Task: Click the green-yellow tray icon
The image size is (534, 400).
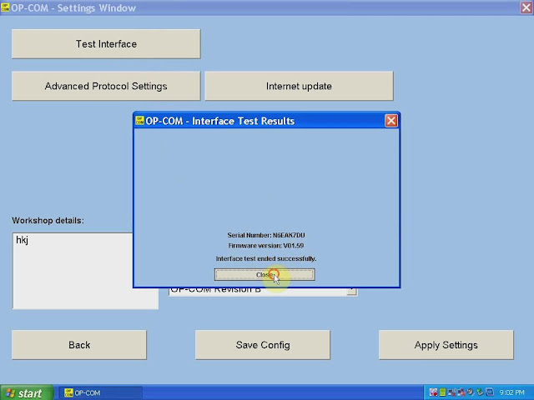Action: tap(442, 392)
